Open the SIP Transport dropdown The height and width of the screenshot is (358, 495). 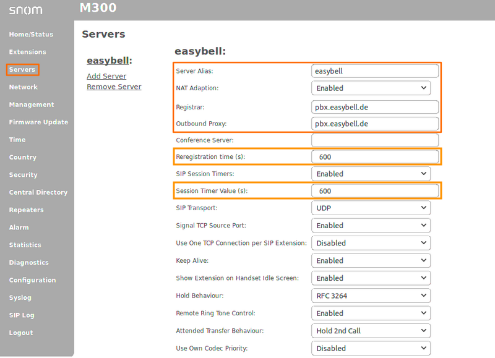pyautogui.click(x=371, y=208)
